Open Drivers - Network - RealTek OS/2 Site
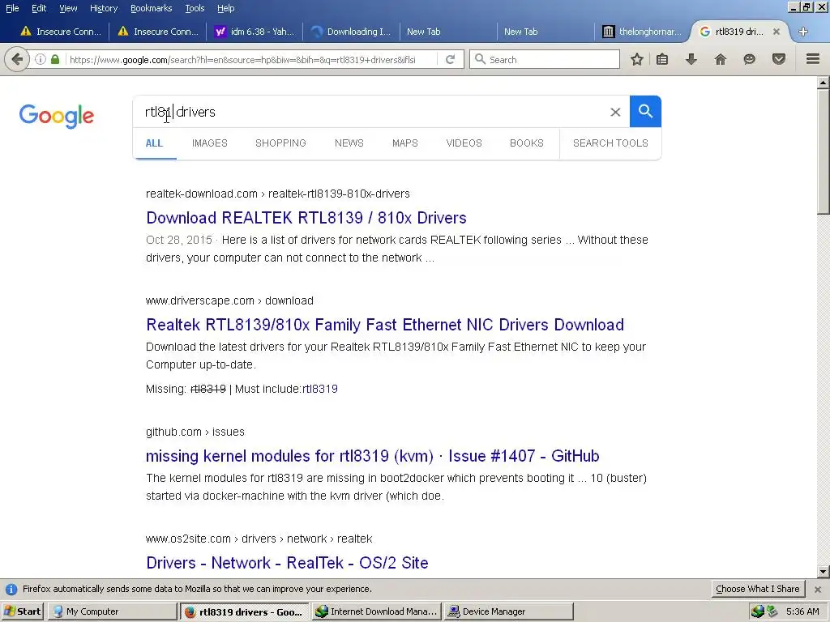 (287, 563)
